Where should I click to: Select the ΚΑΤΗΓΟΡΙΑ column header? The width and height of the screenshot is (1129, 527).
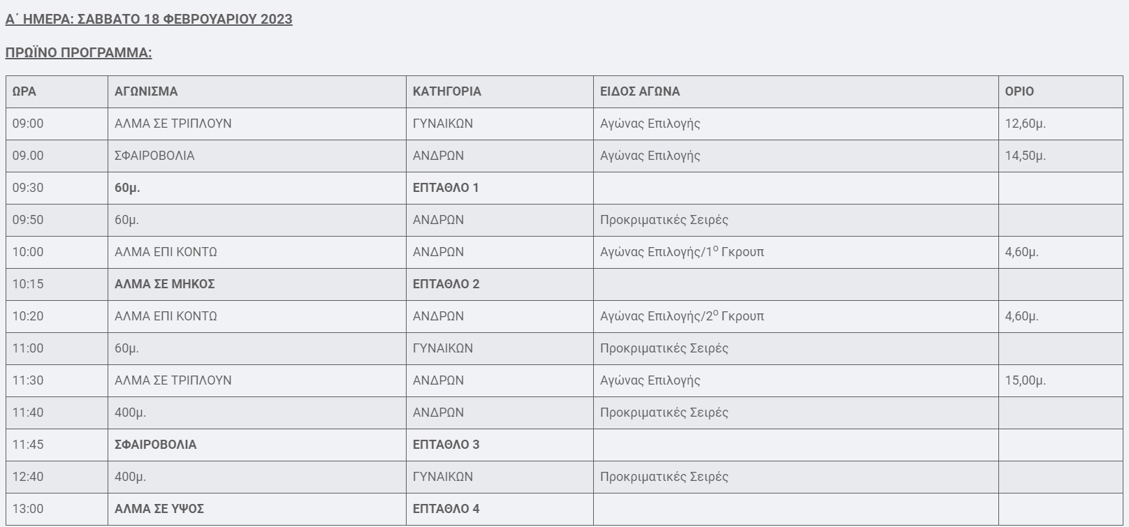(x=446, y=91)
